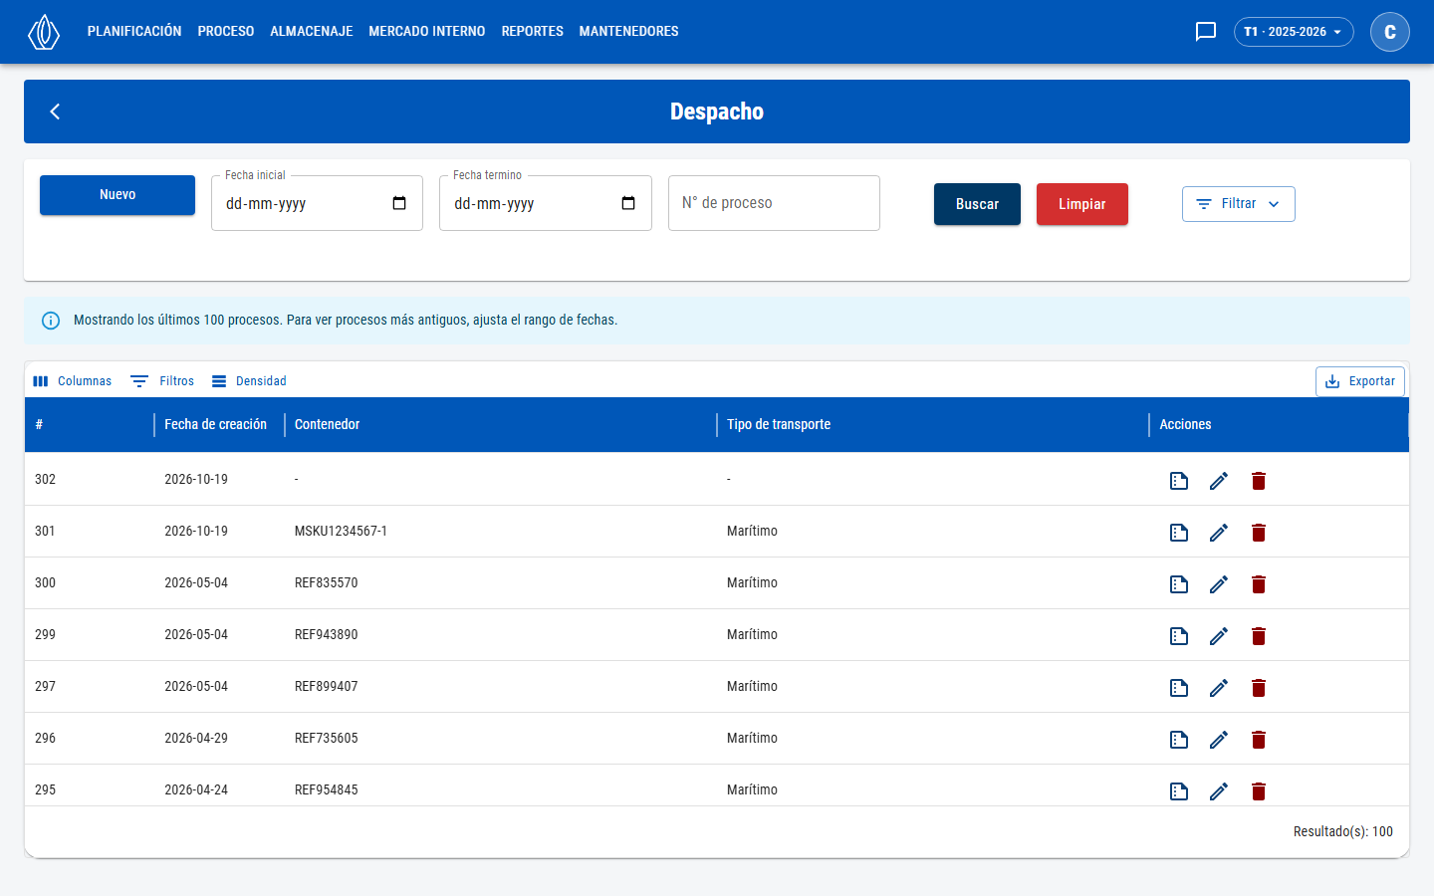This screenshot has width=1434, height=896.
Task: Delete the REF835570 row
Action: [1259, 584]
